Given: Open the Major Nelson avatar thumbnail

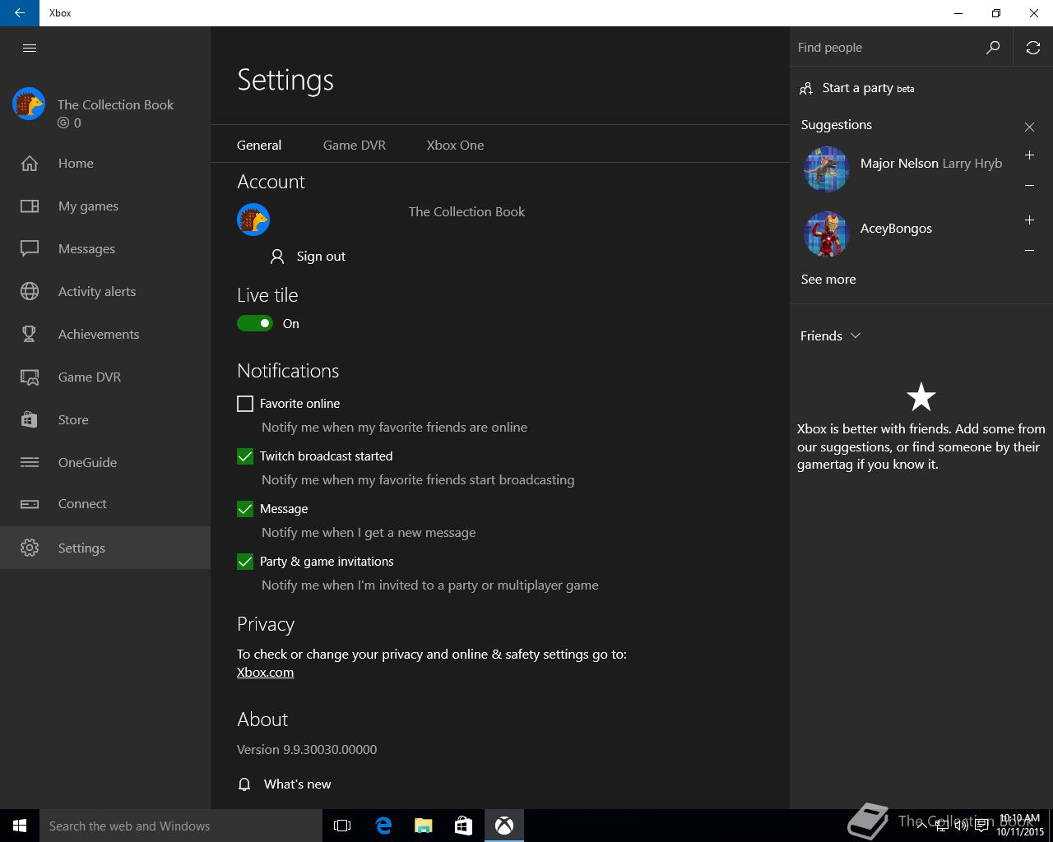Looking at the screenshot, I should click(x=826, y=169).
